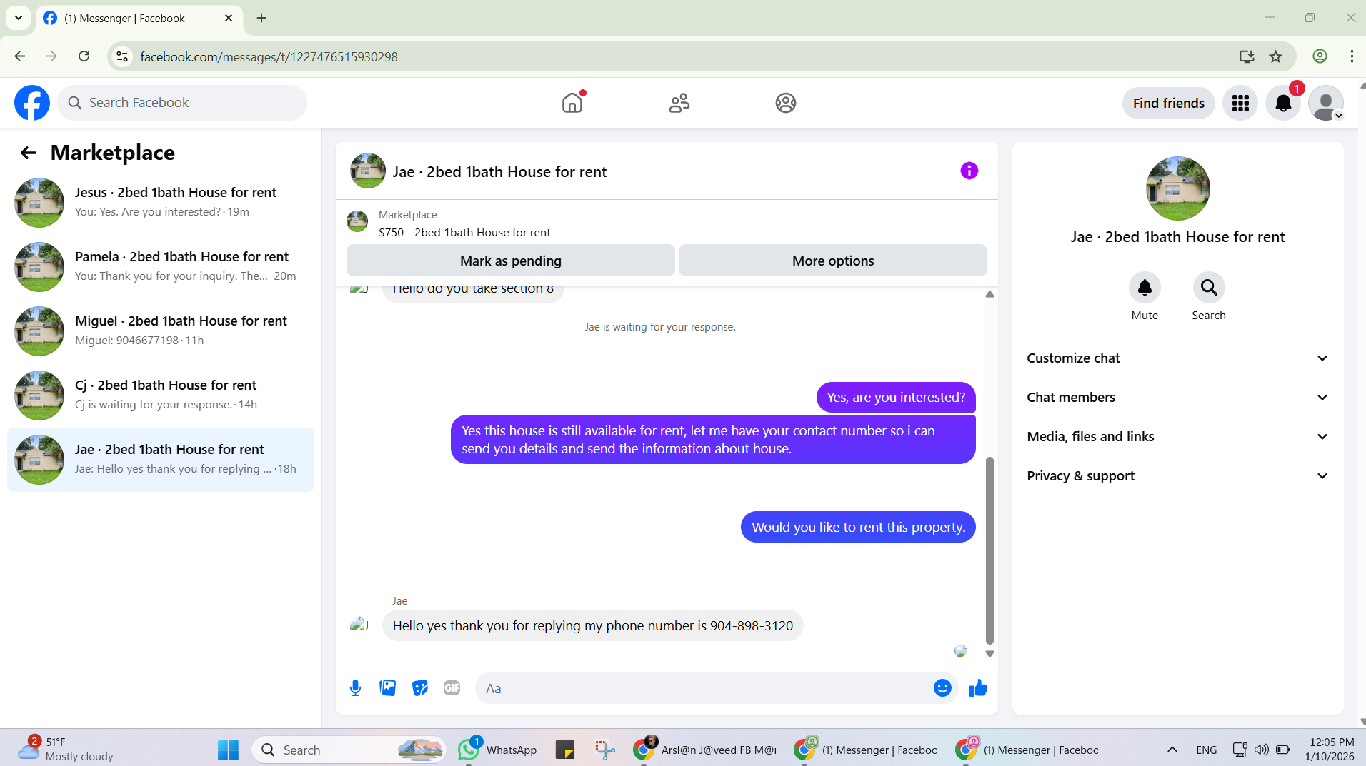Open the account profile picture menu
This screenshot has height=766, width=1366.
coord(1326,104)
